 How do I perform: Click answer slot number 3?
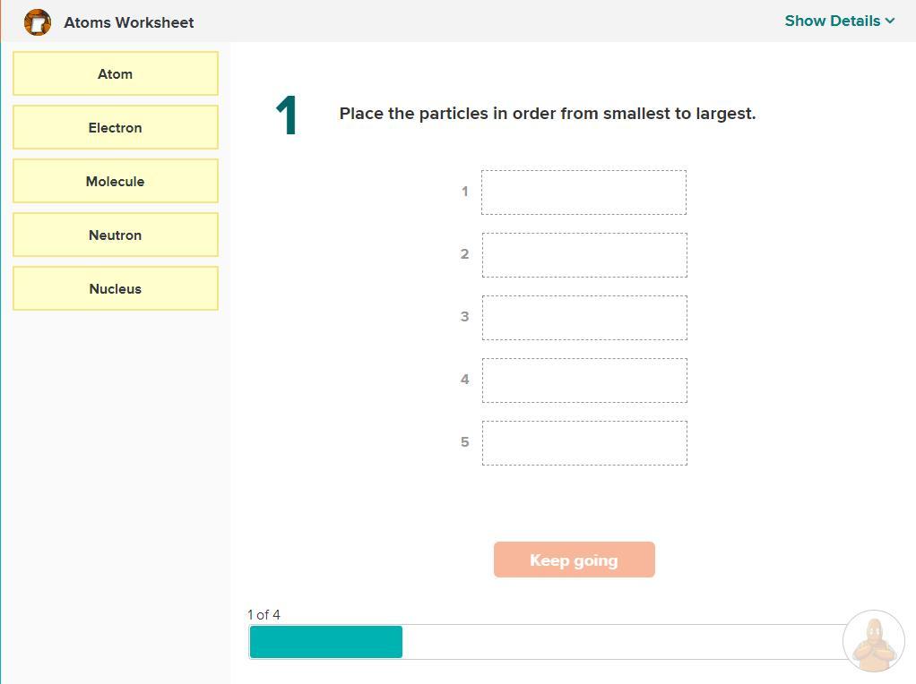(583, 318)
